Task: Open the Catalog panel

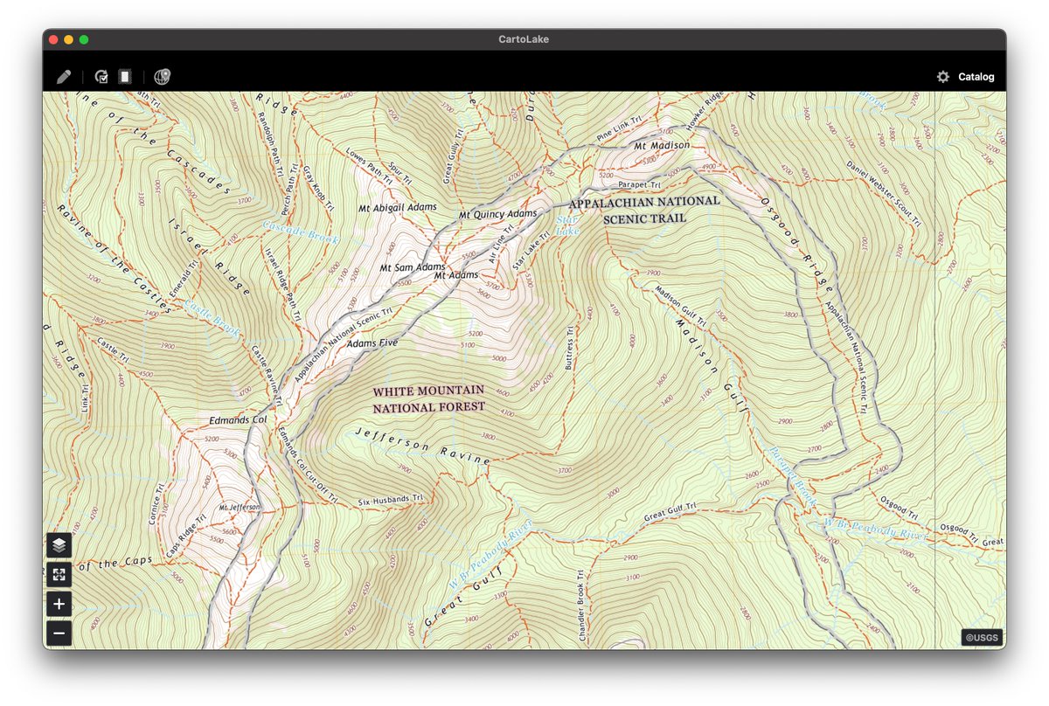Action: click(976, 77)
